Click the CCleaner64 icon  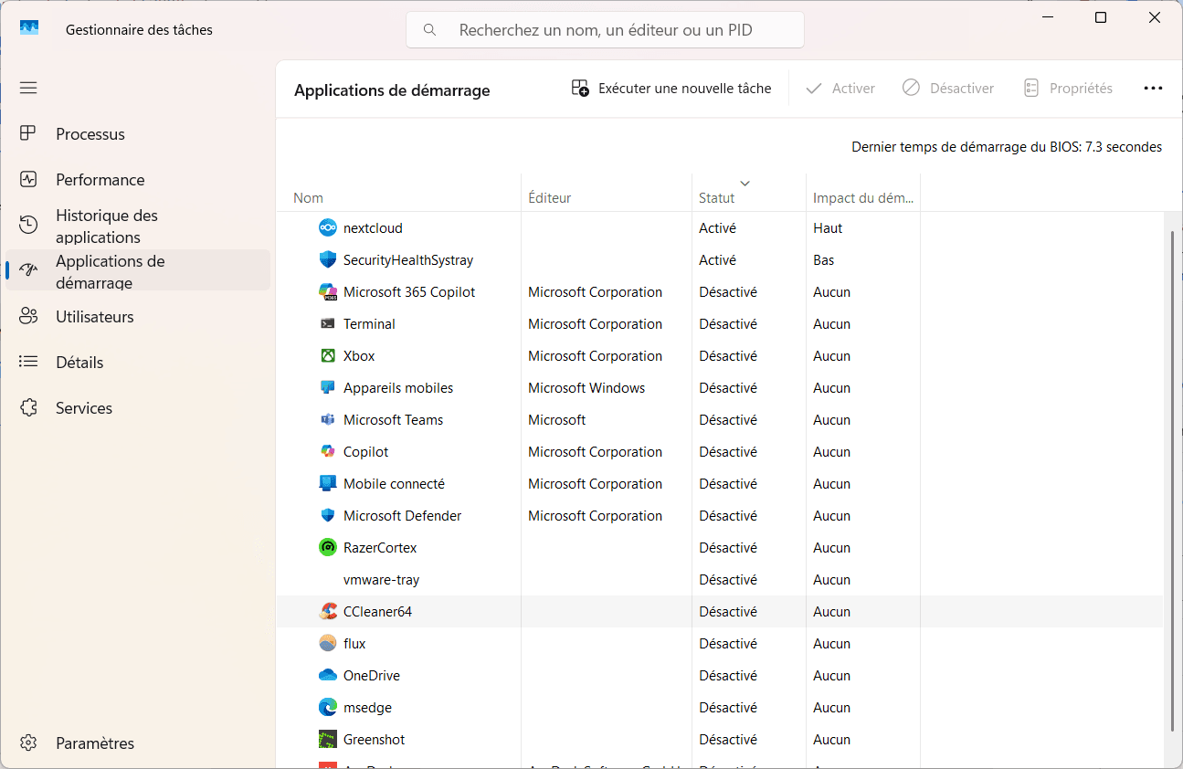pyautogui.click(x=328, y=611)
